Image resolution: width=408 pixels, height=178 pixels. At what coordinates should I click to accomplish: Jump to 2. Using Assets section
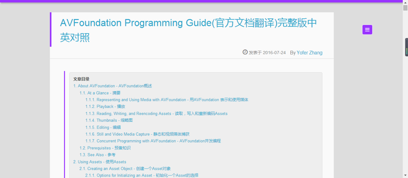pos(100,162)
